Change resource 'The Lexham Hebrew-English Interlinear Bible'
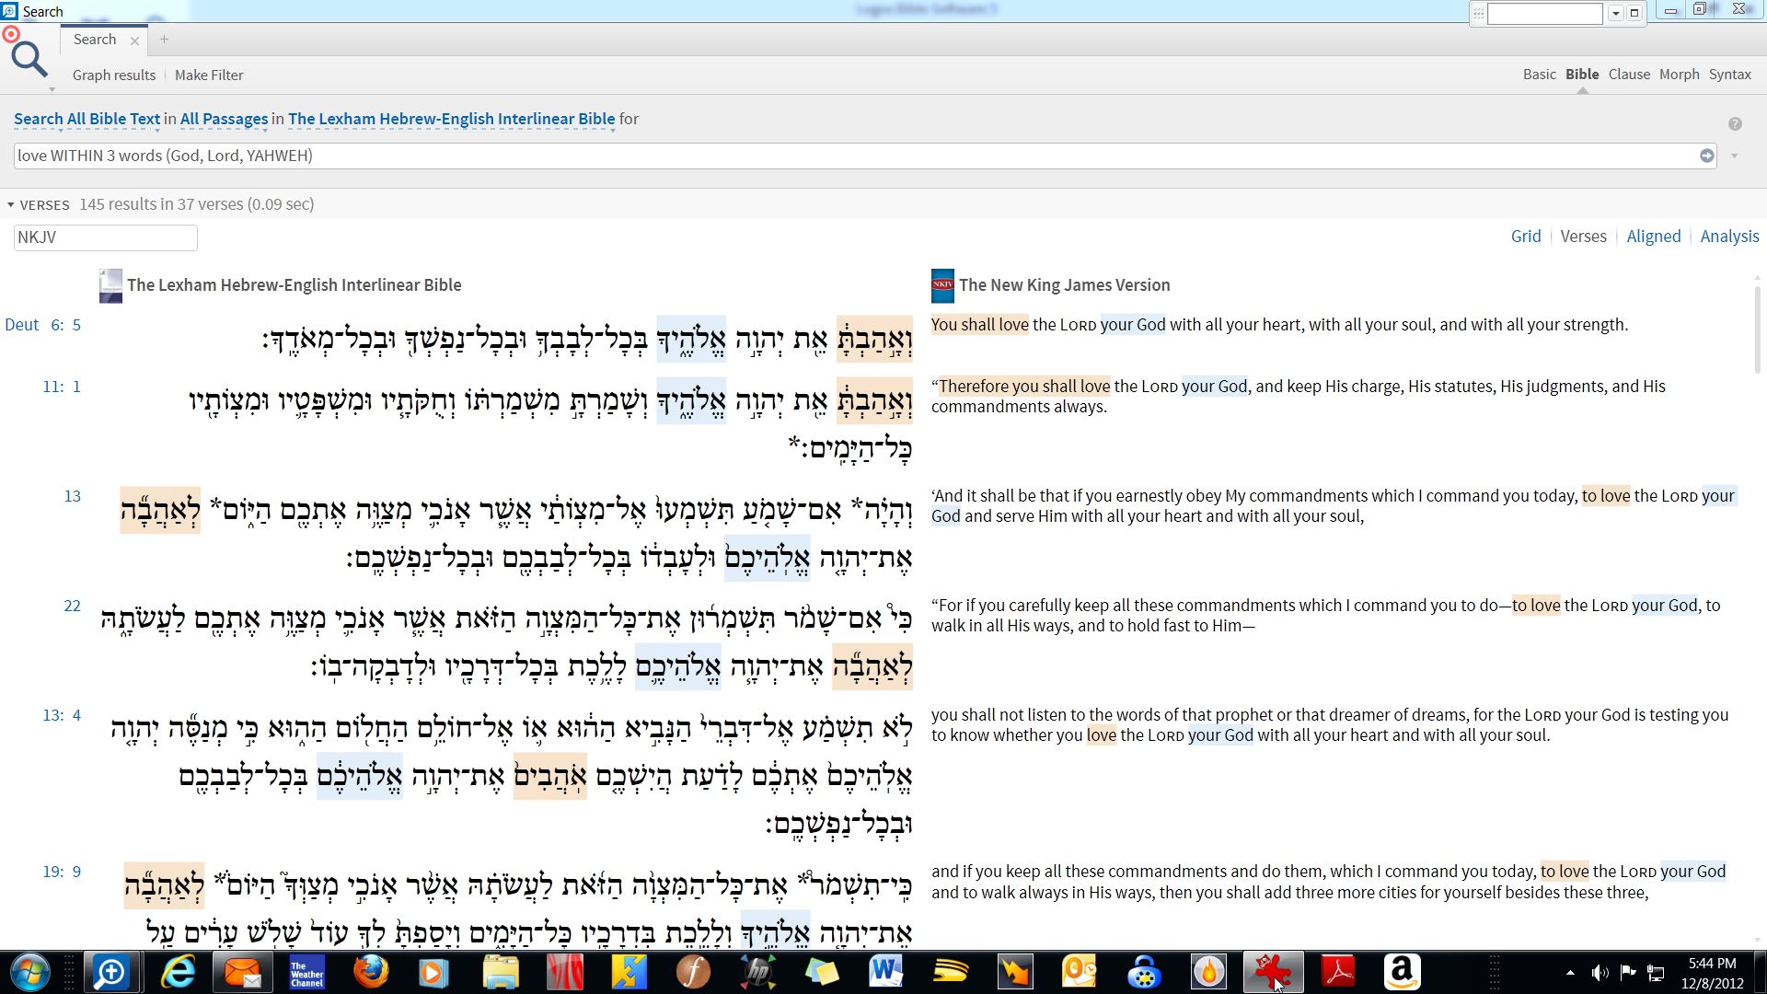 (451, 119)
